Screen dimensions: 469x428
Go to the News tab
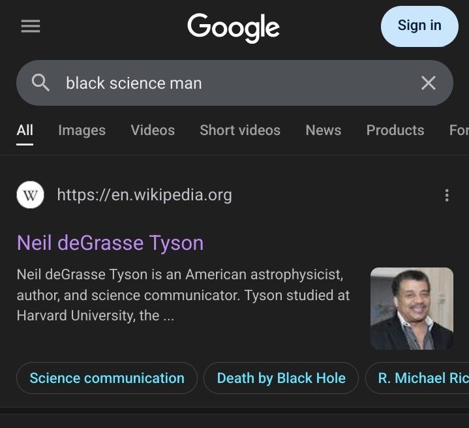[x=324, y=130]
